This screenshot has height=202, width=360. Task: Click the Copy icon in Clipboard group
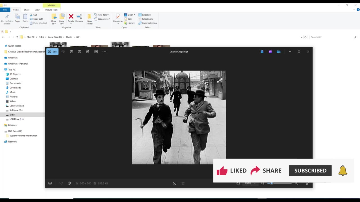(17, 18)
